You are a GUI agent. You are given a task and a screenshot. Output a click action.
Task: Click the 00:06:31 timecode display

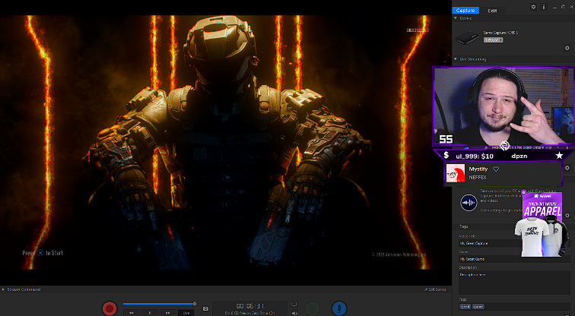coord(249,306)
